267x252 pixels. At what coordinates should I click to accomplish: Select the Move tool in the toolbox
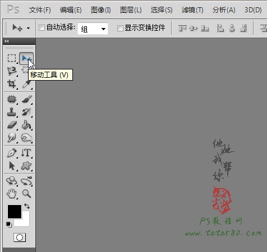[26, 58]
